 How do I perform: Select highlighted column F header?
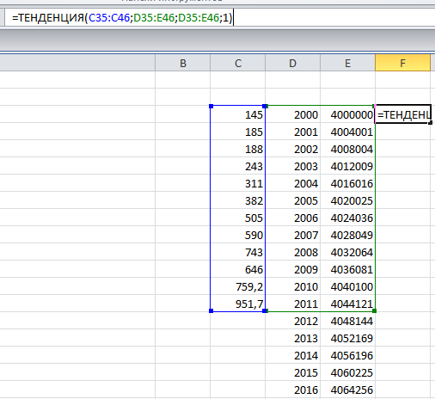tap(402, 63)
